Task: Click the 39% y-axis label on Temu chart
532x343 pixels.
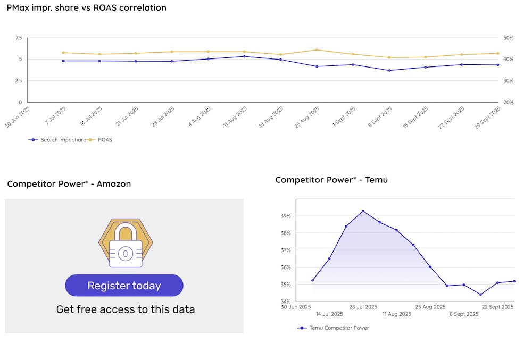Action: (285, 216)
